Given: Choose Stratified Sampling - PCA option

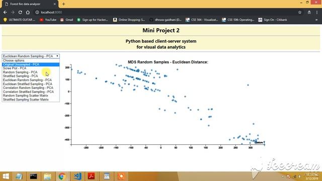Looking at the screenshot, I should click(31, 76).
